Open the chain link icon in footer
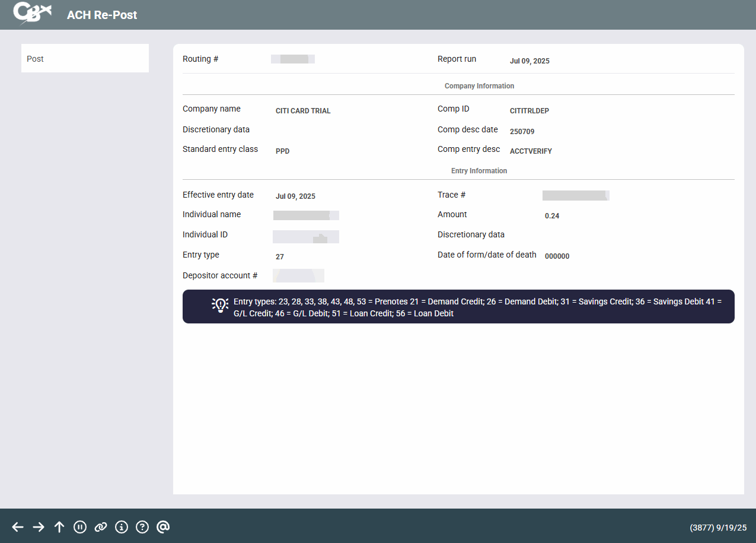The image size is (756, 543). pos(101,527)
